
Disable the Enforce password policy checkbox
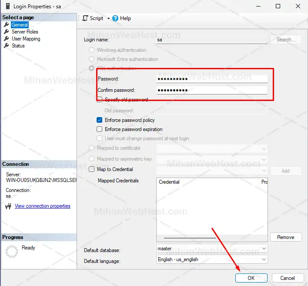coord(100,120)
